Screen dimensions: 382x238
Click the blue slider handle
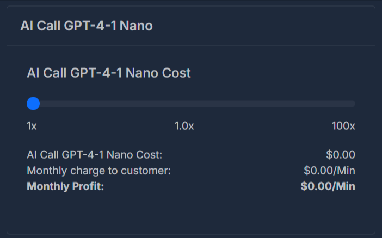(33, 103)
